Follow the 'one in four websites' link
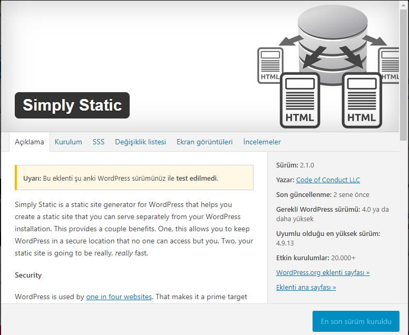Image resolution: width=409 pixels, height=335 pixels. click(119, 297)
